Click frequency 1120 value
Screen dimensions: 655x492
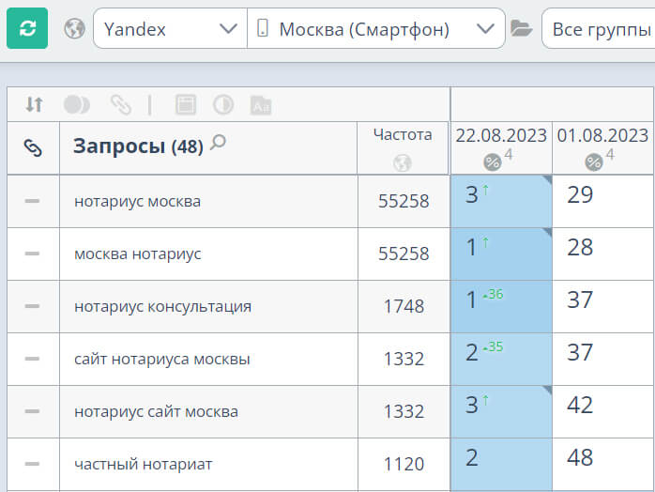[404, 465]
